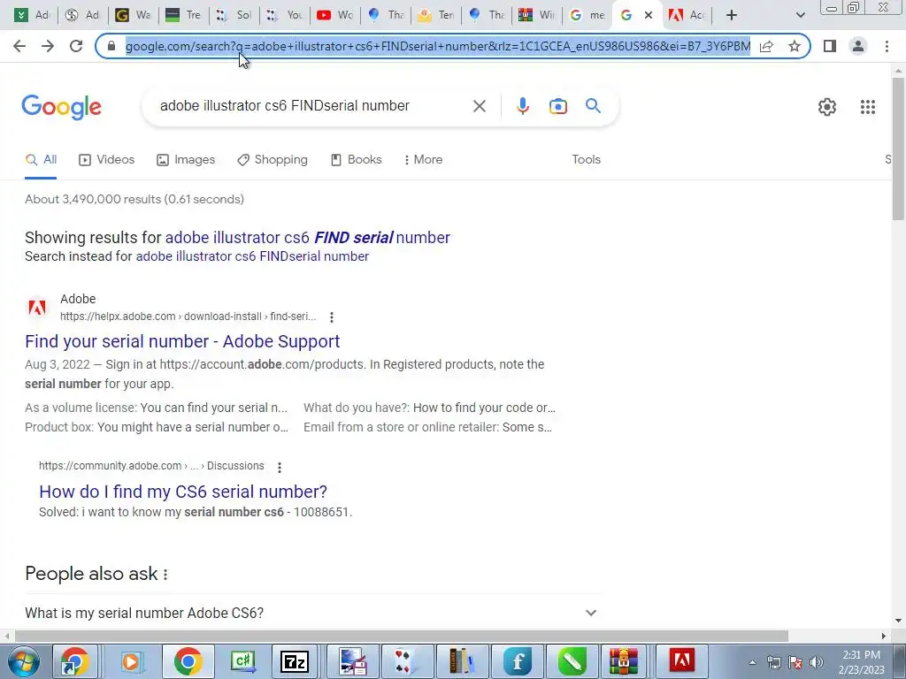Open the Google apps grid
906x679 pixels.
[x=867, y=107]
